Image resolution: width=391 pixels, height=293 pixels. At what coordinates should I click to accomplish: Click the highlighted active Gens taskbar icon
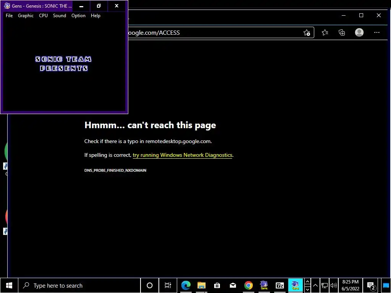(296, 285)
